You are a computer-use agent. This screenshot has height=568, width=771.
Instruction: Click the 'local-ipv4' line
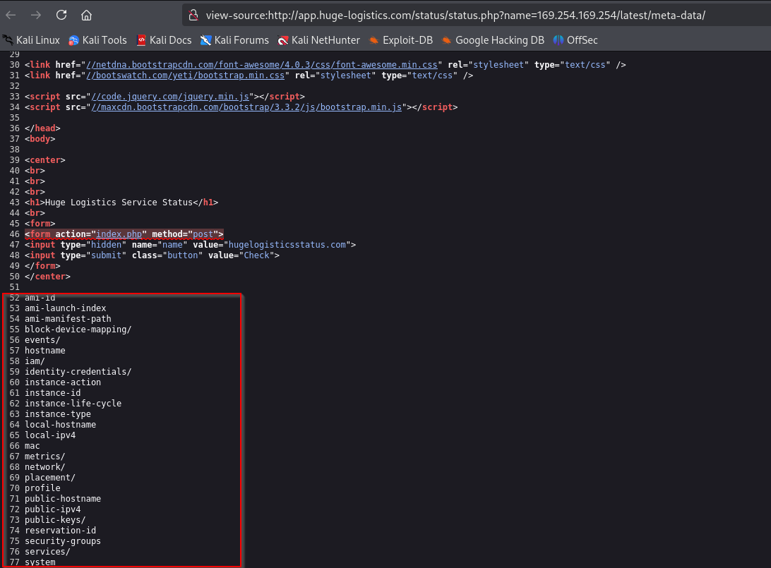(50, 435)
